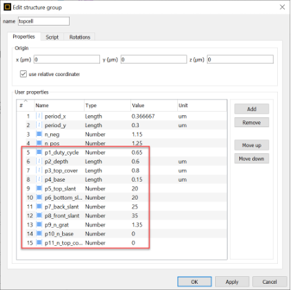The image size is (291, 290).
Task: Select the p1_duty_cycle property name
Action: 62,153
